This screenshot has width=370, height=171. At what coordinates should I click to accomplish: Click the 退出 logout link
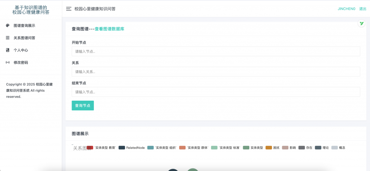point(363,9)
